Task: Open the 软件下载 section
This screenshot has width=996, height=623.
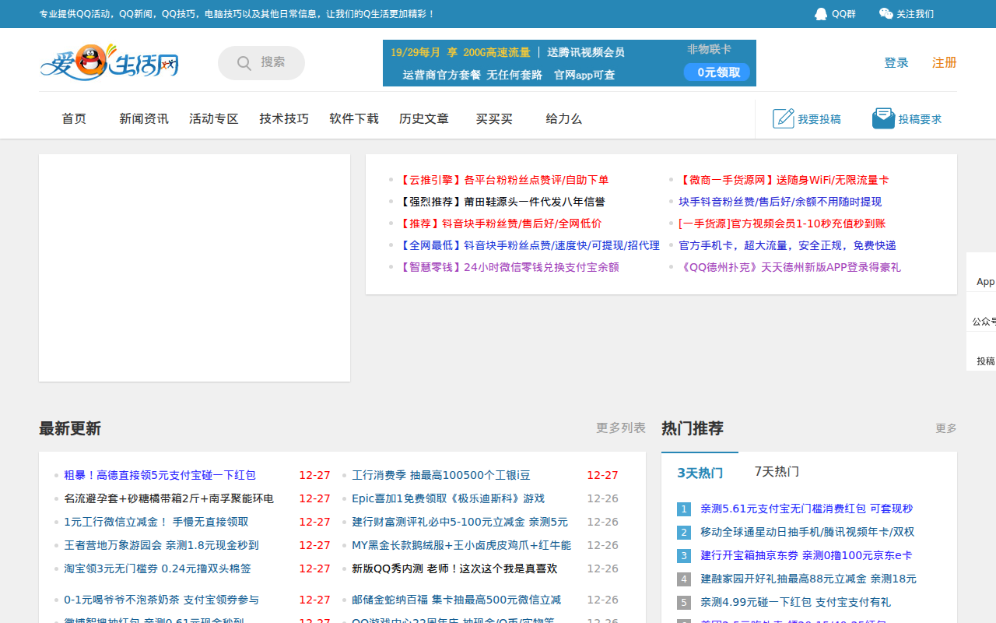Action: click(353, 118)
